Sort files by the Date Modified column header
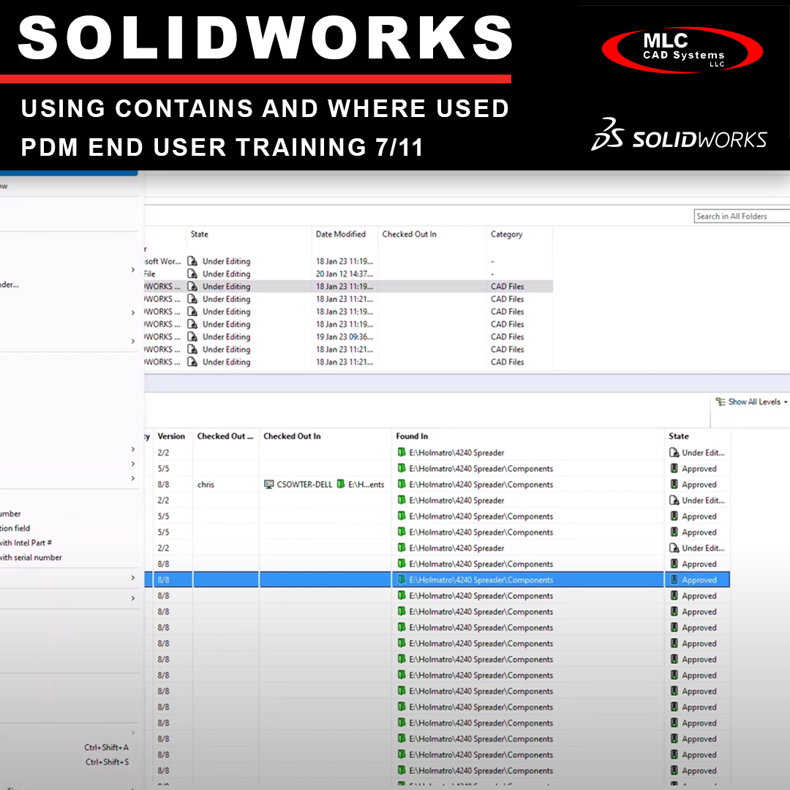 click(342, 234)
